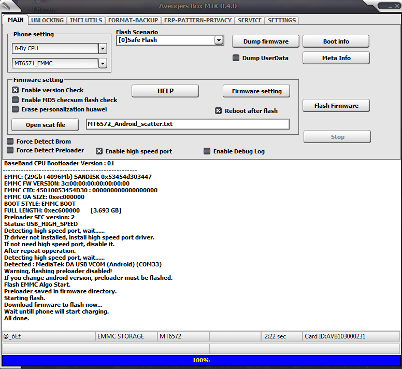Screen dimensions: 402x369
Task: Click the Stop button
Action: [x=337, y=137]
